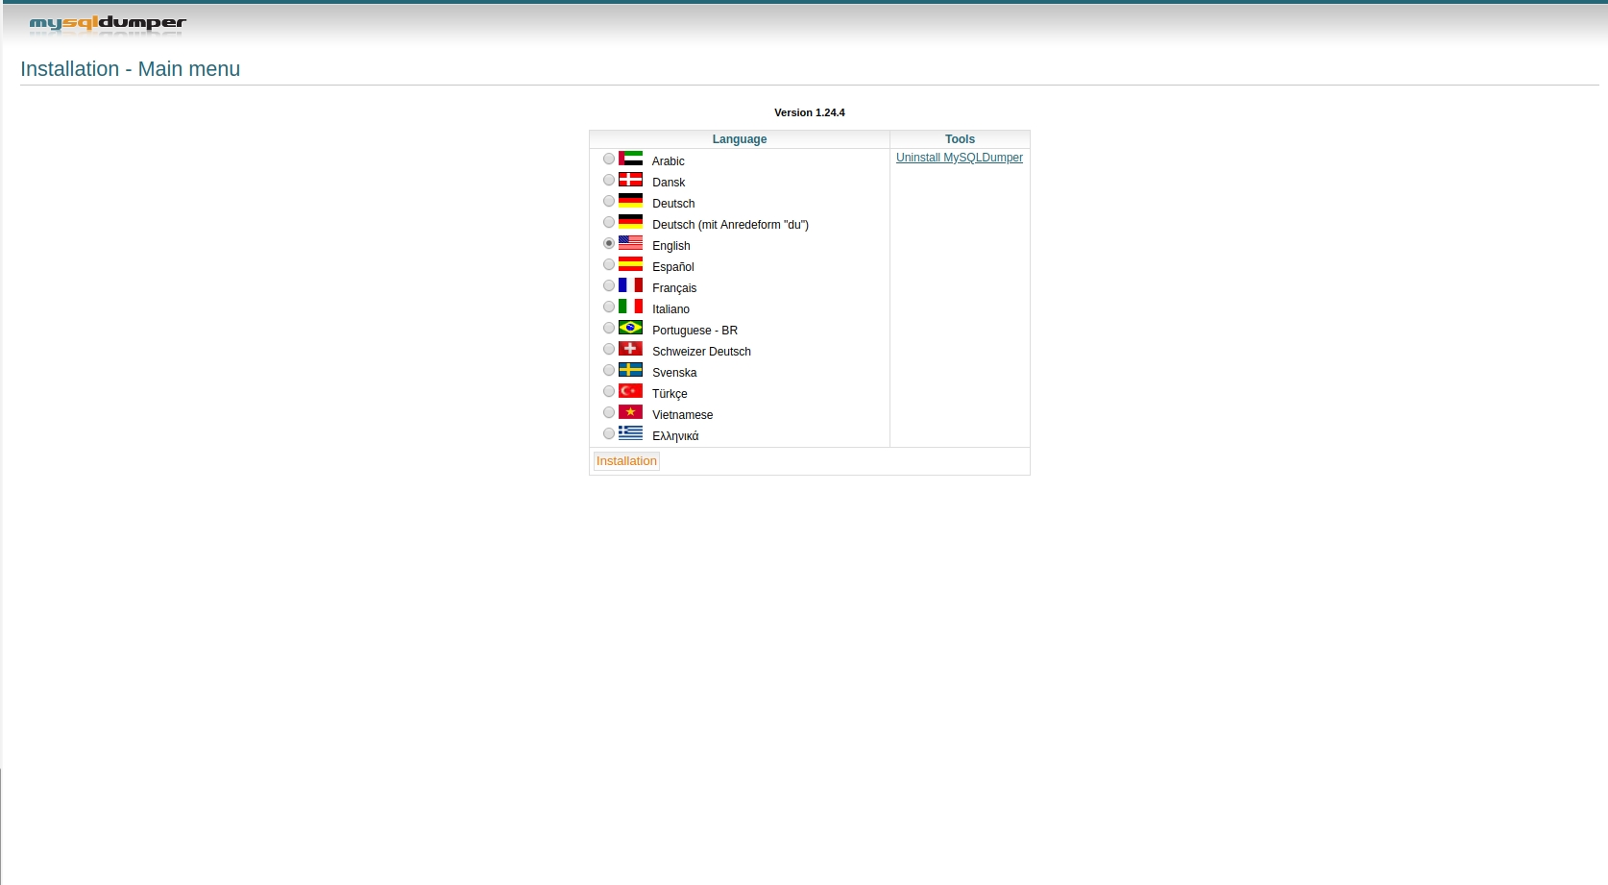Screen dimensions: 1608x885
Task: Select the Français radio button
Action: 609,285
